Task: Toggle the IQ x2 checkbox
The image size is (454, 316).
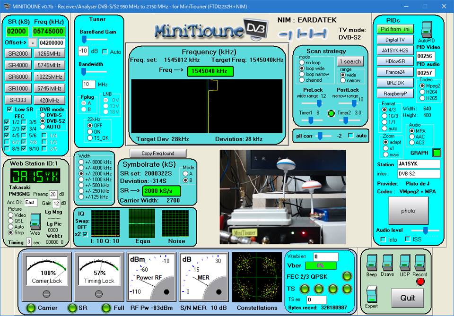Action: [85, 234]
